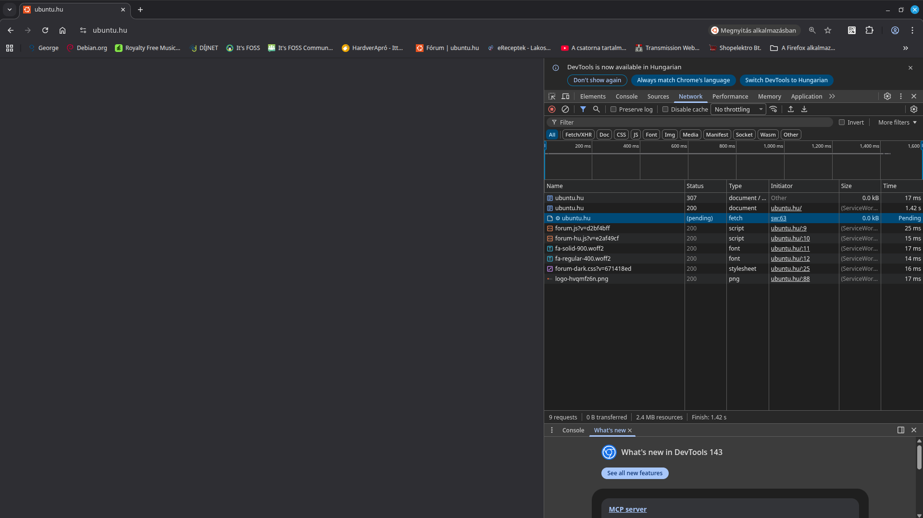Switch to the Console tab

pos(626,96)
